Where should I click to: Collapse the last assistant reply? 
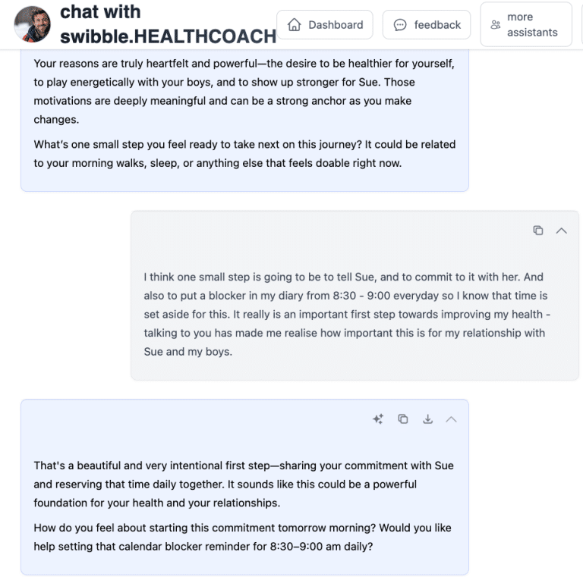click(451, 419)
